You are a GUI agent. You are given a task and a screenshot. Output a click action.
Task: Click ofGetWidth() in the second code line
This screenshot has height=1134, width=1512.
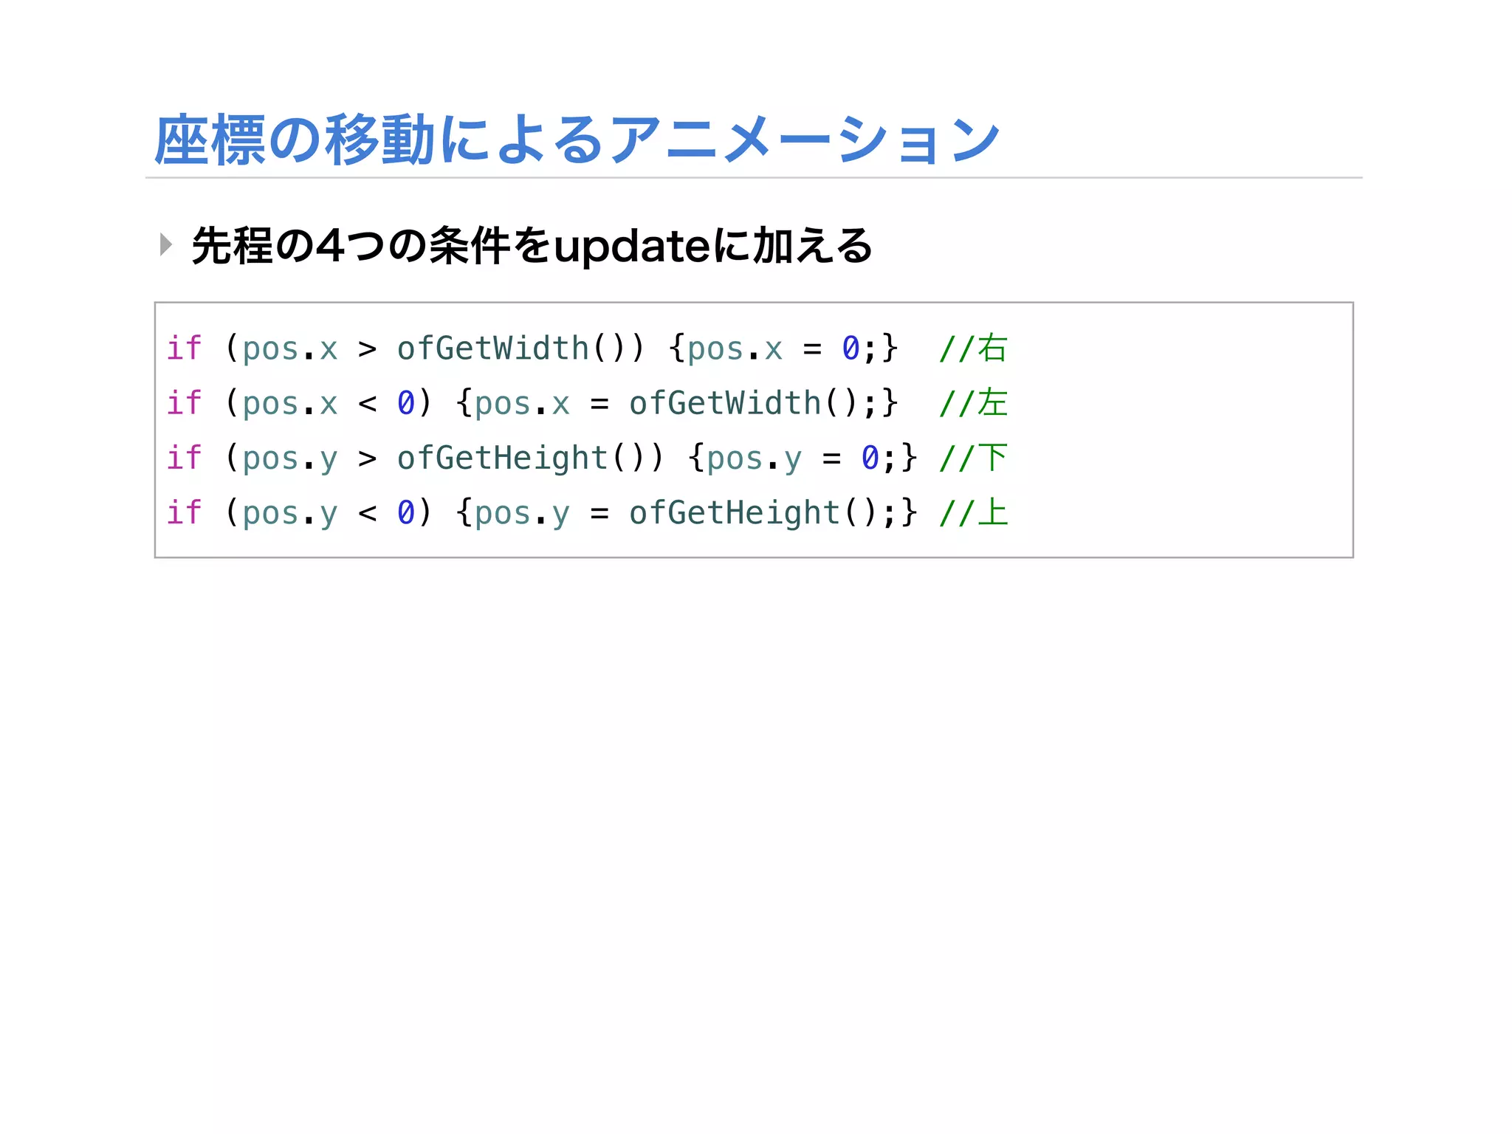[743, 403]
